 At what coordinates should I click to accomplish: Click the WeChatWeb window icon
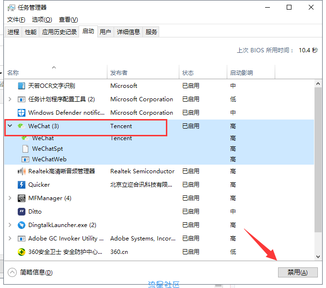point(25,159)
